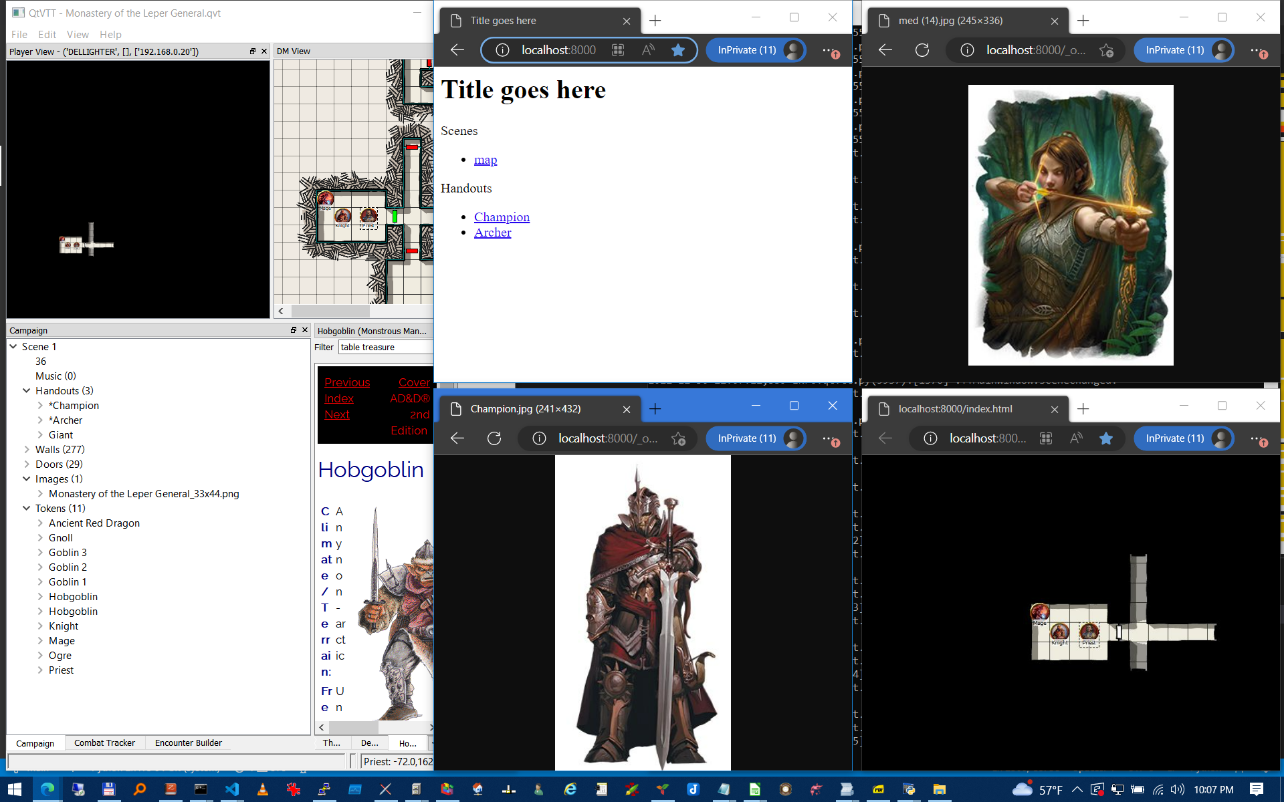Open Help menu in QtVTT
Screen dimensions: 1284x802
point(111,34)
